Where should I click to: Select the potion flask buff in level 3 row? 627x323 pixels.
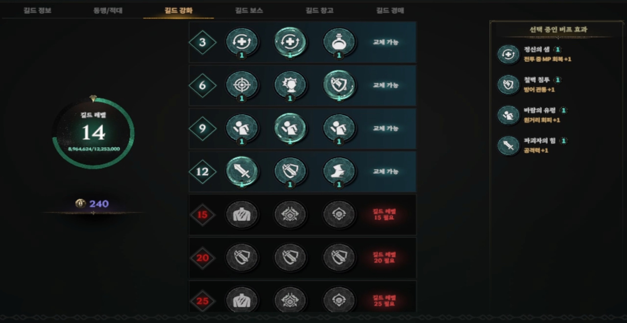point(339,42)
